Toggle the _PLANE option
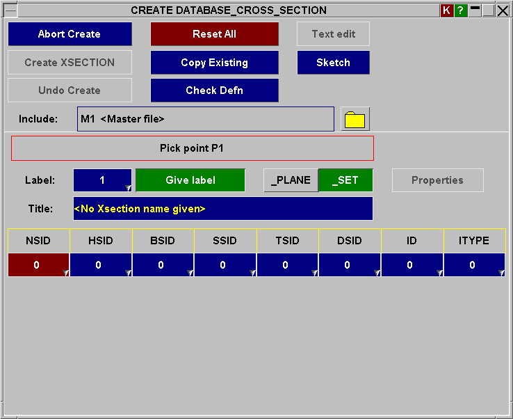 (291, 180)
